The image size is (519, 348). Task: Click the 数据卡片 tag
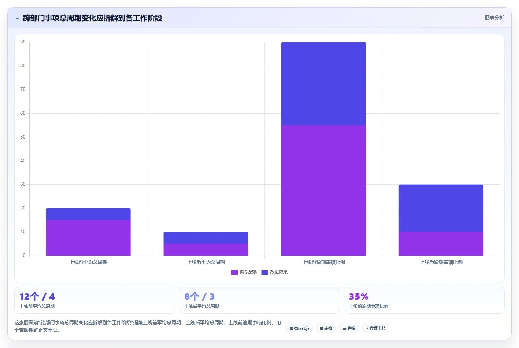tap(376, 328)
